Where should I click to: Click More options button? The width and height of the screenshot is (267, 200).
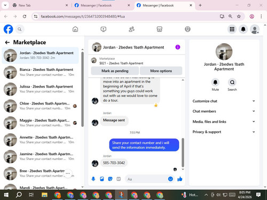pyautogui.click(x=161, y=71)
